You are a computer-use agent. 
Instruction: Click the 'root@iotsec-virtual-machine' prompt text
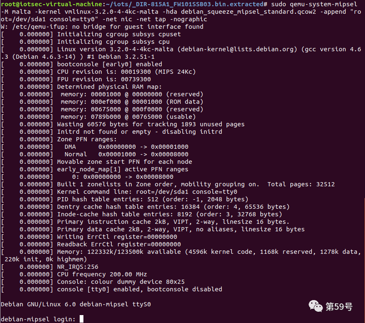tap(51, 4)
